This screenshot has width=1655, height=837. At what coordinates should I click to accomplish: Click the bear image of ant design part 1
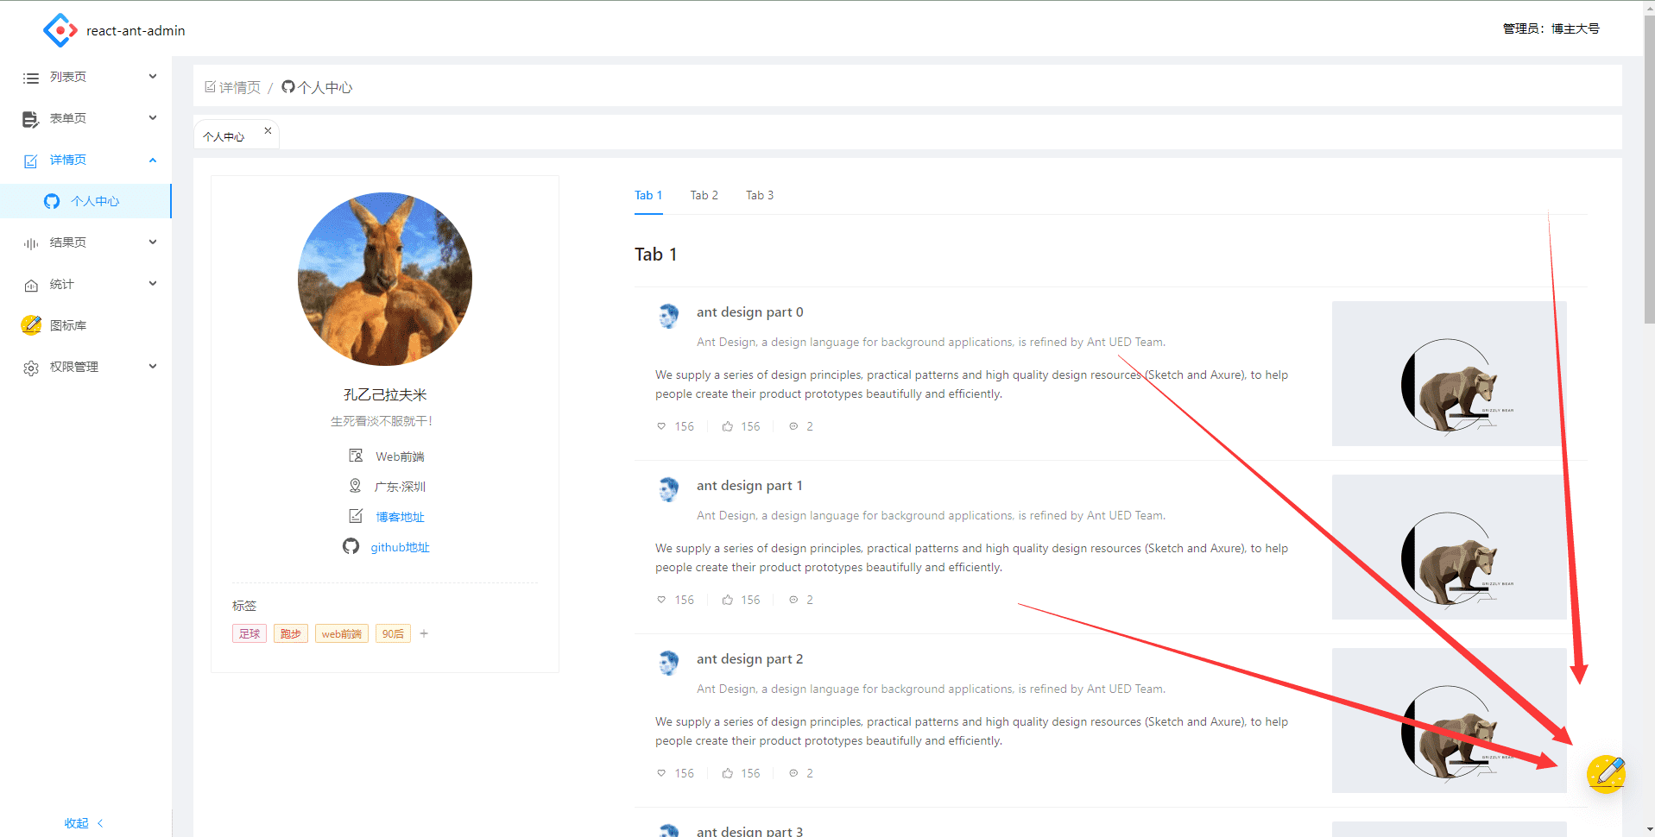[x=1450, y=547]
